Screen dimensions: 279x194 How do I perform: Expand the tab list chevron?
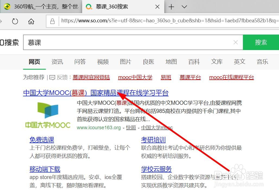(x=184, y=7)
